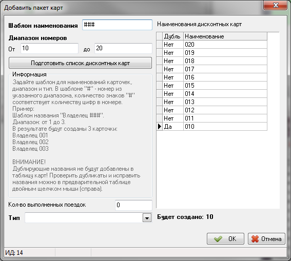The height and width of the screenshot is (261, 291).
Task: Click the Шаблон наименования input field
Action: 117,25
